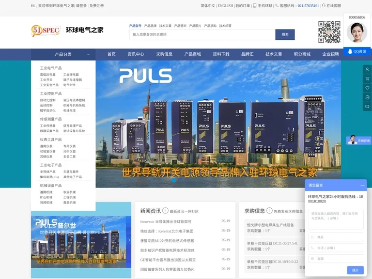Click the small PULS 普尔世 banner thumbnail
Image resolution: width=372 pixels, height=279 pixels.
coord(81,242)
